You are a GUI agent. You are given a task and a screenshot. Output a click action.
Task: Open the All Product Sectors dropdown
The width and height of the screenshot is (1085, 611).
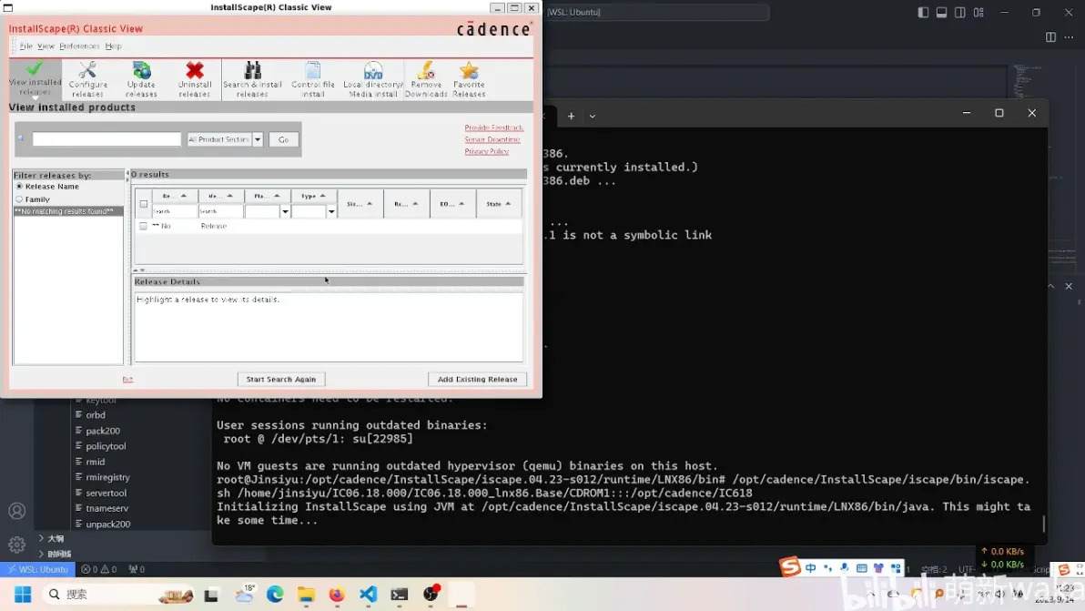coord(258,139)
